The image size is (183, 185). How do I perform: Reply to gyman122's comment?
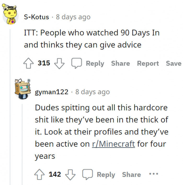(x=106, y=175)
